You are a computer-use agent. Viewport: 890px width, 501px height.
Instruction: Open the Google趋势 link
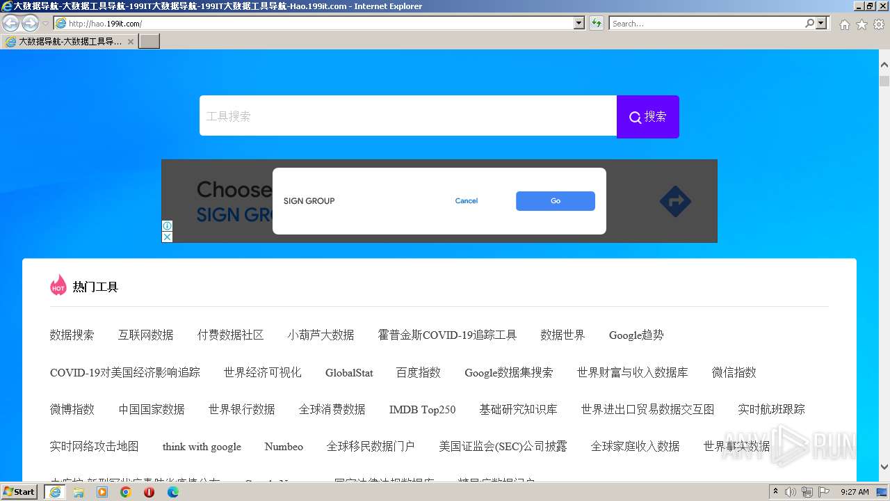point(636,335)
